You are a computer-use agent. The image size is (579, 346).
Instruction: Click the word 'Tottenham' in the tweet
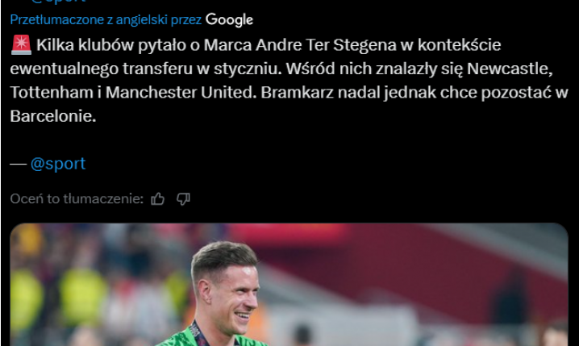coord(52,93)
